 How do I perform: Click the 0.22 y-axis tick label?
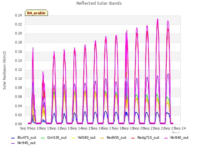point(18,24)
